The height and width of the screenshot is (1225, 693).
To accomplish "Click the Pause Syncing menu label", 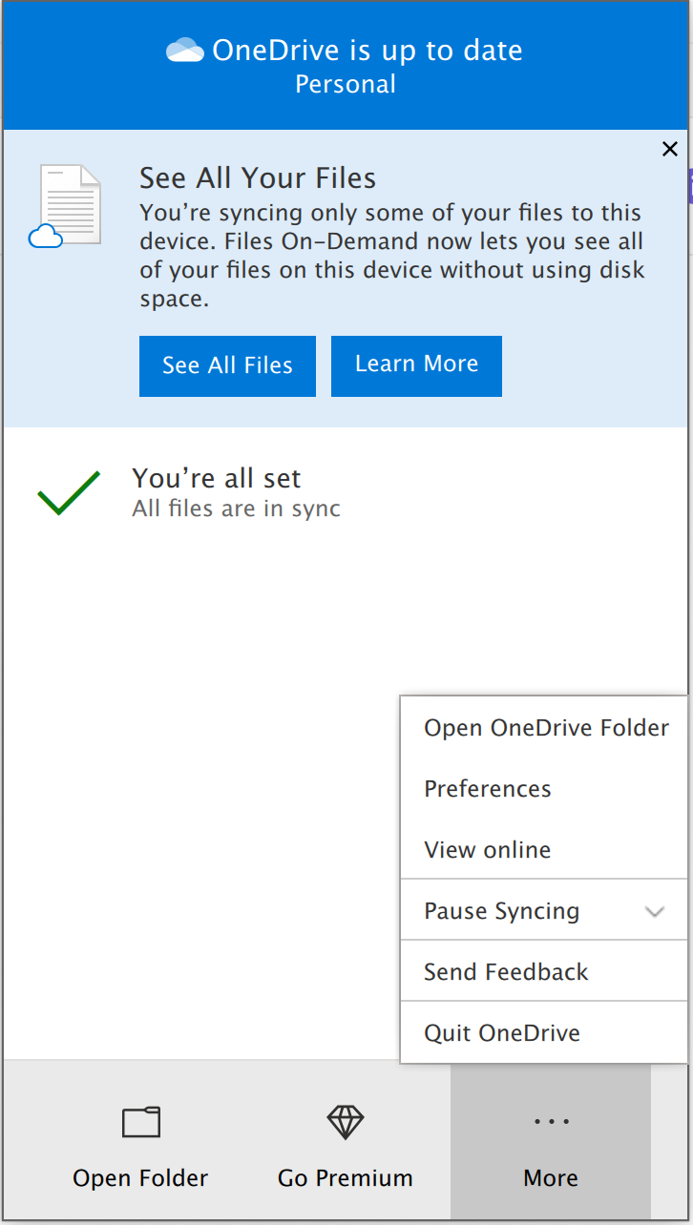I will click(x=502, y=911).
